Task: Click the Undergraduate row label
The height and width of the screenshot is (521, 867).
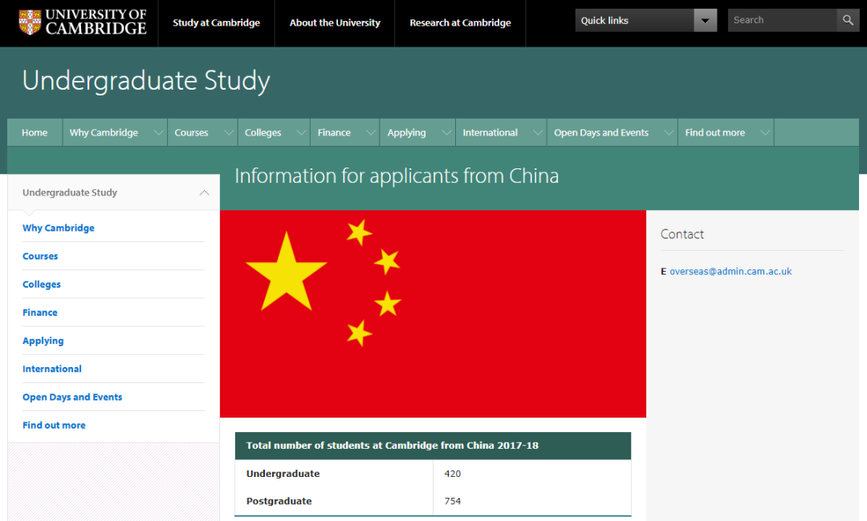Action: pos(283,474)
